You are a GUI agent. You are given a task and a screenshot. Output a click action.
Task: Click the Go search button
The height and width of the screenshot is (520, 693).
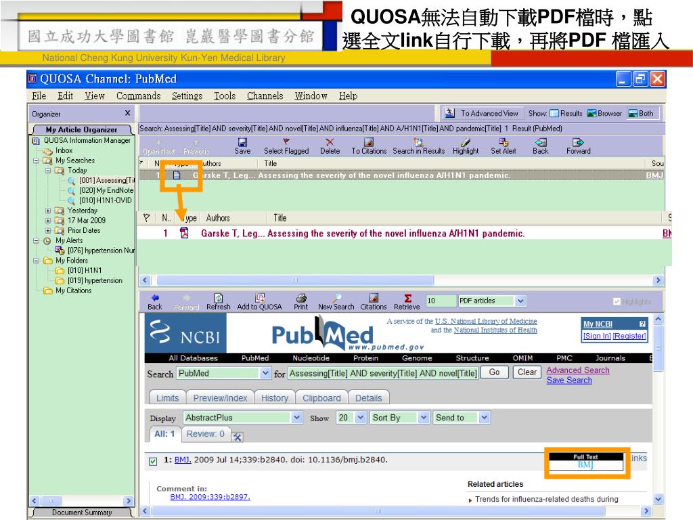494,372
